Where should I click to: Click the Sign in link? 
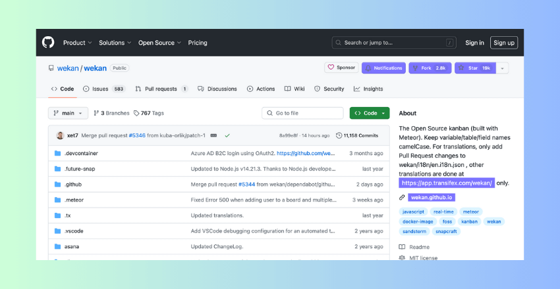[x=474, y=43]
